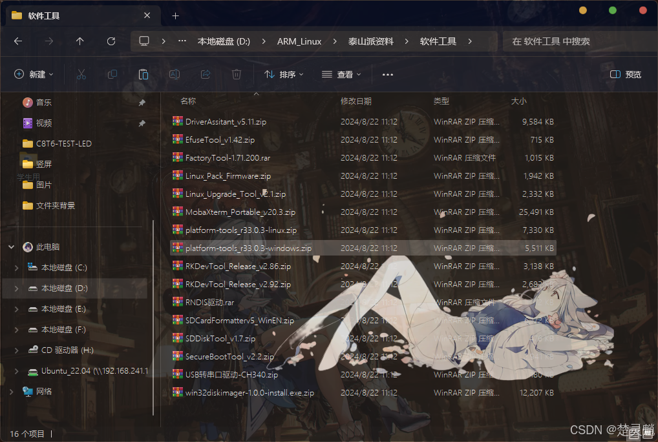Focus the 在 软件工具 中搜索 search box

click(x=580, y=41)
